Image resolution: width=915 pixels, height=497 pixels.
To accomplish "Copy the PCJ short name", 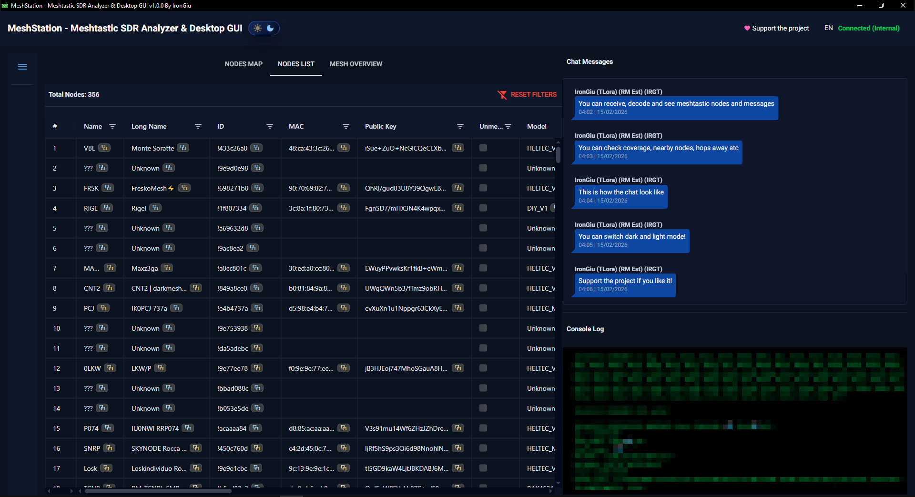I will tap(103, 308).
